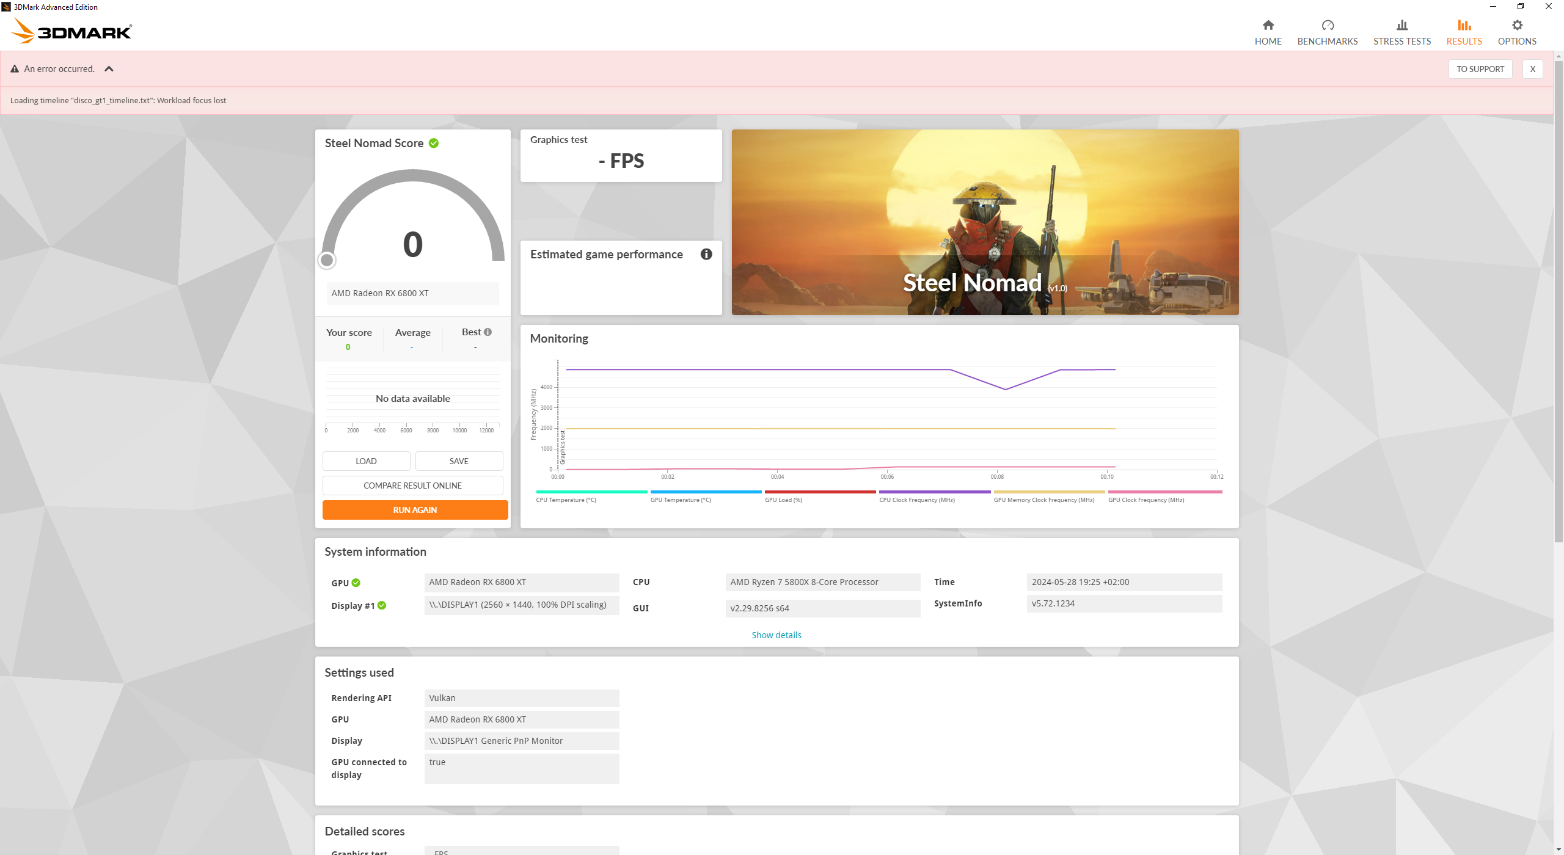Image resolution: width=1564 pixels, height=855 pixels.
Task: Click warning triangle icon in error banner
Action: coord(15,69)
